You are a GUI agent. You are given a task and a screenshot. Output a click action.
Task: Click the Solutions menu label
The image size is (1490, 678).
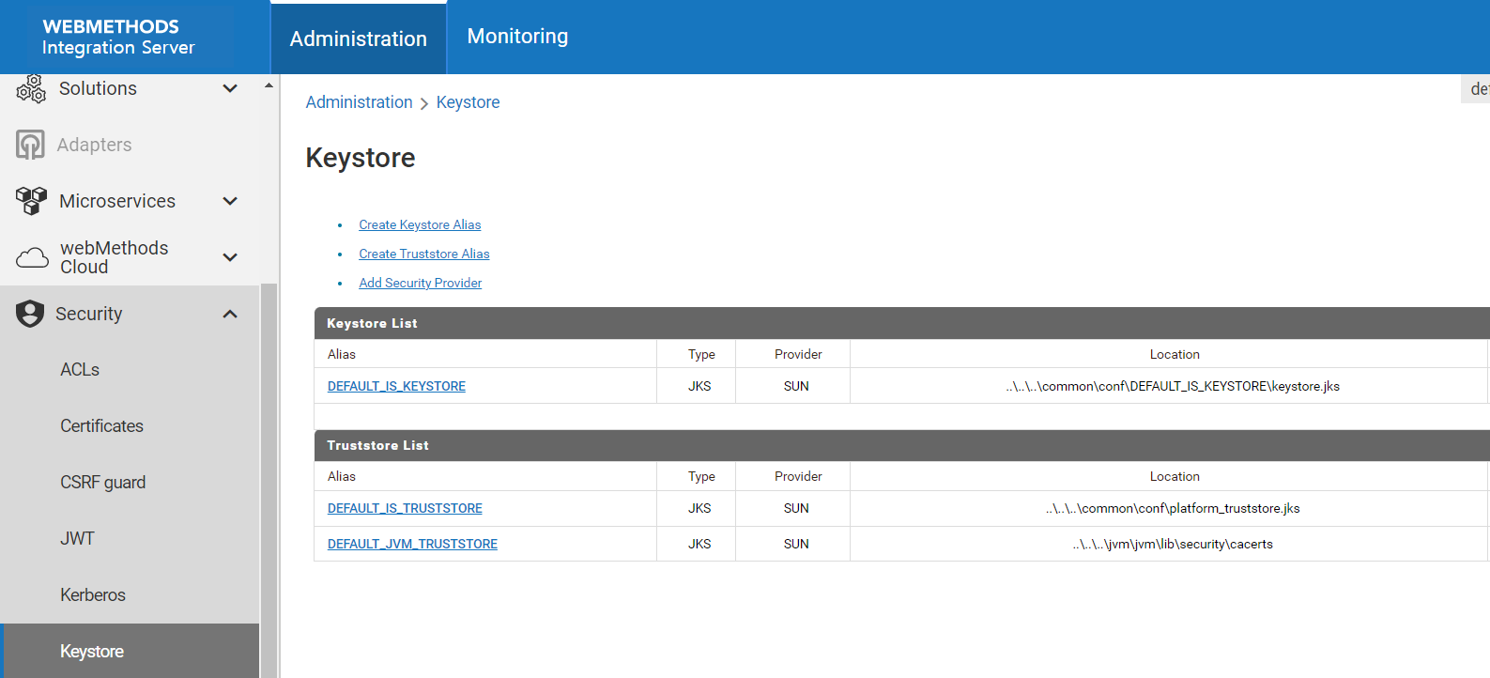(98, 88)
